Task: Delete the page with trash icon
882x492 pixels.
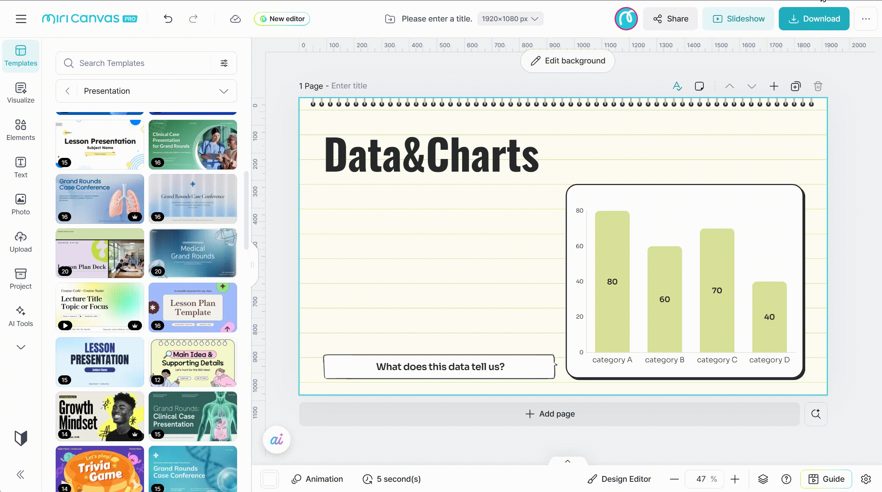Action: pyautogui.click(x=818, y=86)
